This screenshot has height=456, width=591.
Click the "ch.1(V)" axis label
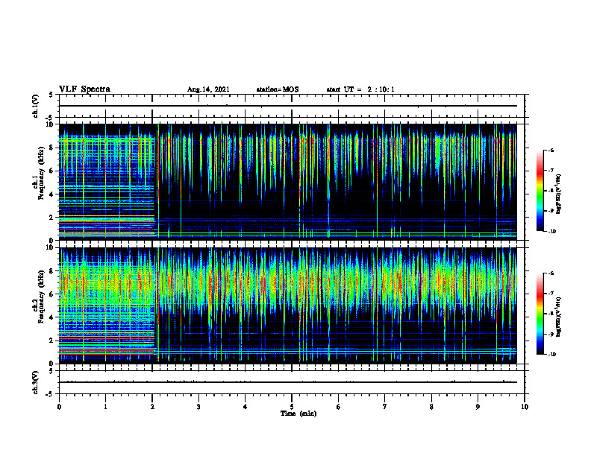36,106
